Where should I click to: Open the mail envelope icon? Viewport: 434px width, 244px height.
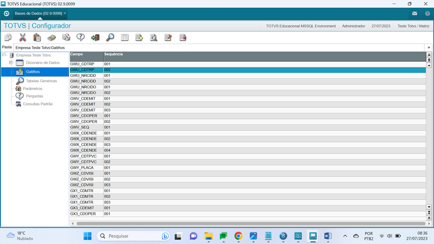coord(414,13)
